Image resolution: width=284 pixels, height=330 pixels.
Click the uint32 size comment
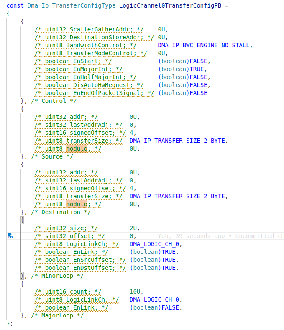(x=66, y=228)
